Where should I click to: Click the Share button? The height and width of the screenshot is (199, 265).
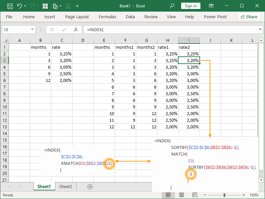click(249, 17)
